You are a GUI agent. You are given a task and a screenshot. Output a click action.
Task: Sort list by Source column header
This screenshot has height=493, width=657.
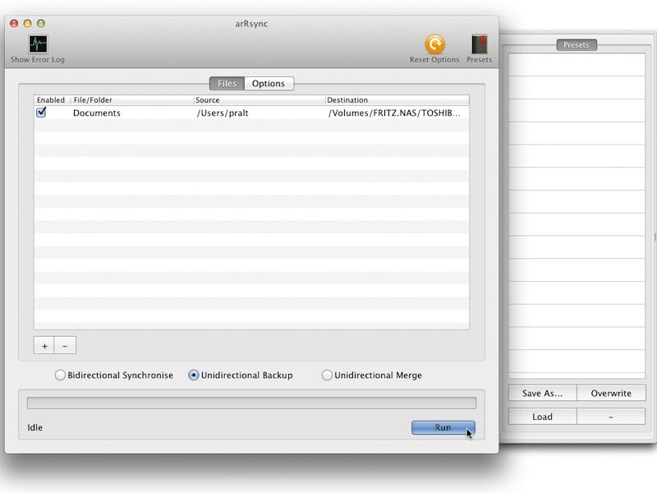click(260, 100)
